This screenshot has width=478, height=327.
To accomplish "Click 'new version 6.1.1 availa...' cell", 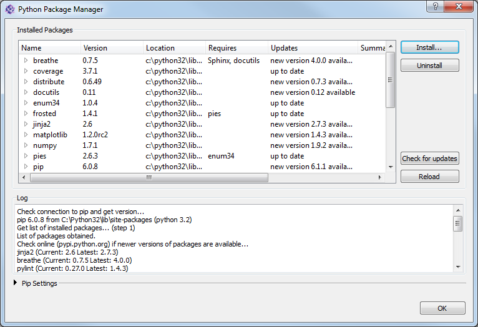I will click(x=311, y=167).
